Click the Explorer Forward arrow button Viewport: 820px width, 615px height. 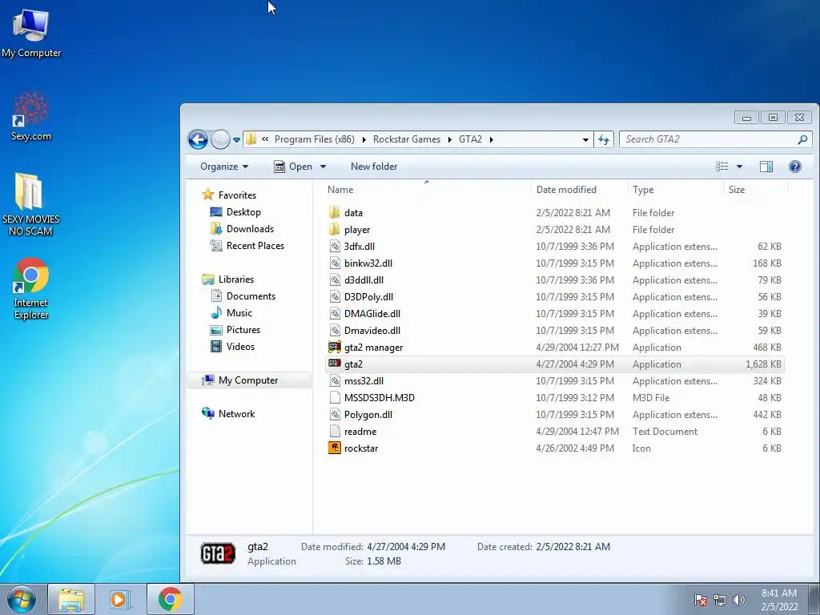pyautogui.click(x=220, y=139)
